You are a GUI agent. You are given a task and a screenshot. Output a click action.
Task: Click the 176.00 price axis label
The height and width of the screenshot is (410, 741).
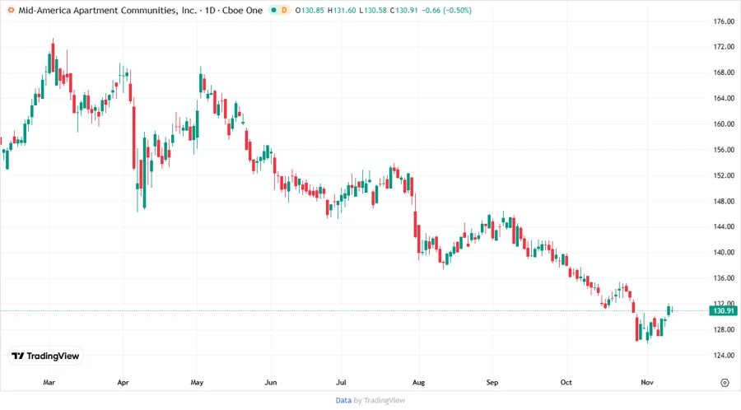[x=724, y=21]
